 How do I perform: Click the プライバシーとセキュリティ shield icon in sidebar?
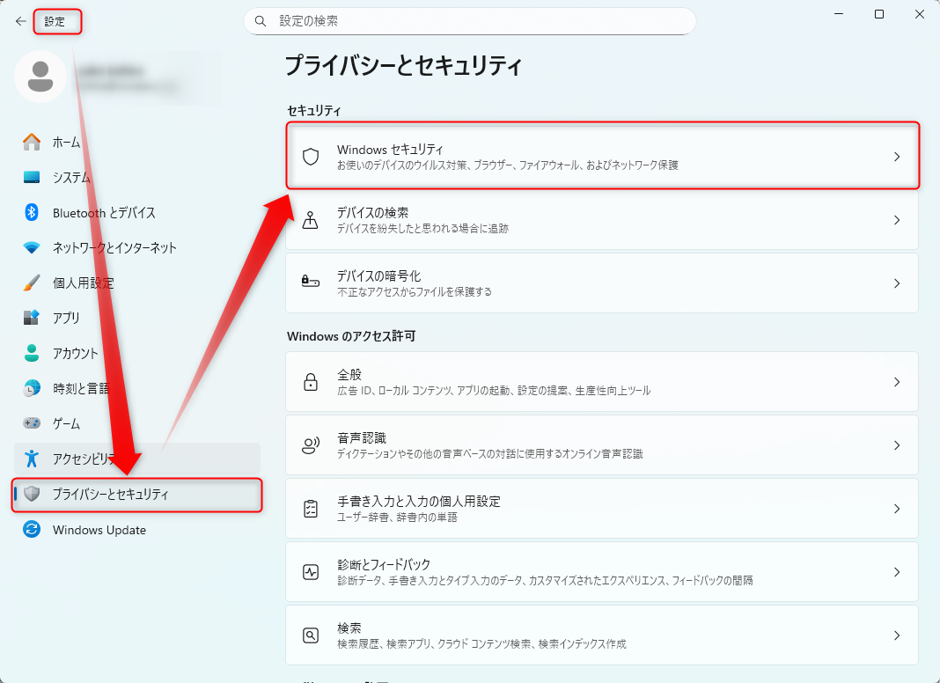pyautogui.click(x=32, y=494)
